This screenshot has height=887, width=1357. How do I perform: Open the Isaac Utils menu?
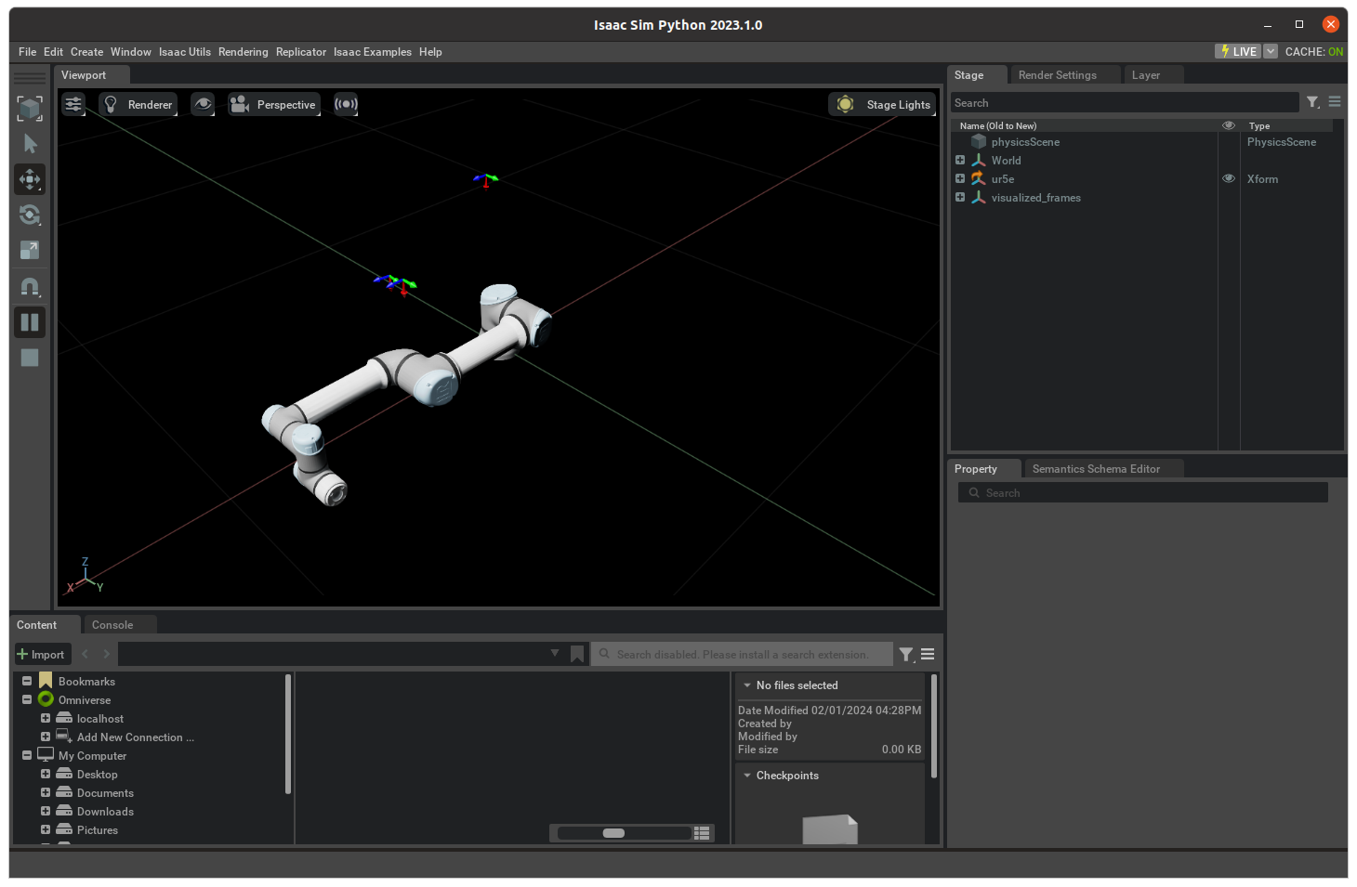[x=185, y=52]
